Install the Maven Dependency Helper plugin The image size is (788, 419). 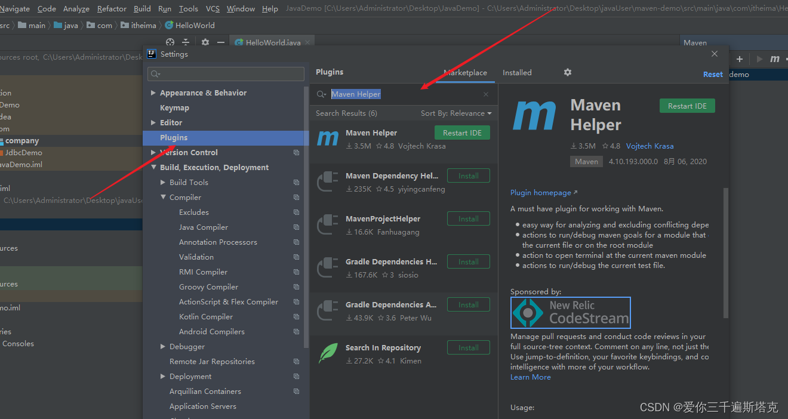(x=468, y=175)
